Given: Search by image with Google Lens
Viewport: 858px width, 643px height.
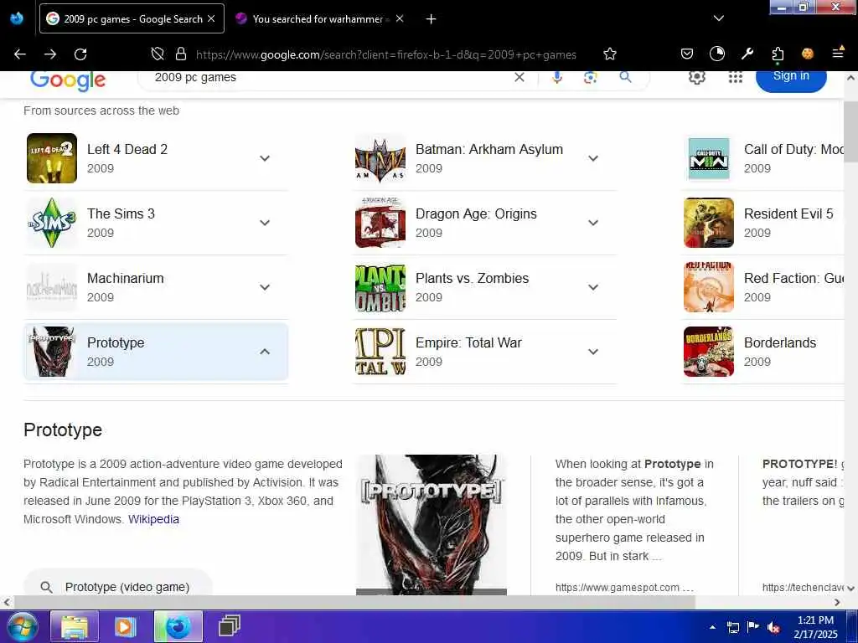Looking at the screenshot, I should pyautogui.click(x=591, y=77).
